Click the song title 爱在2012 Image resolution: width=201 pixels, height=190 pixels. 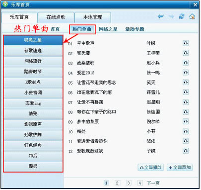point(85,73)
